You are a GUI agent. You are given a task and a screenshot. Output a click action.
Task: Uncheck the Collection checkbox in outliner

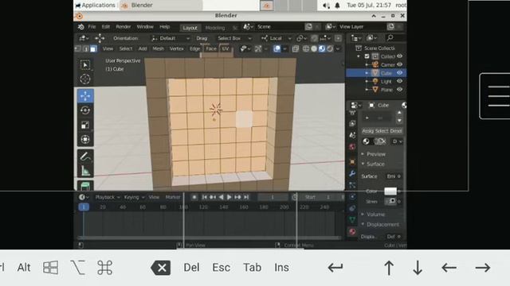(x=367, y=56)
